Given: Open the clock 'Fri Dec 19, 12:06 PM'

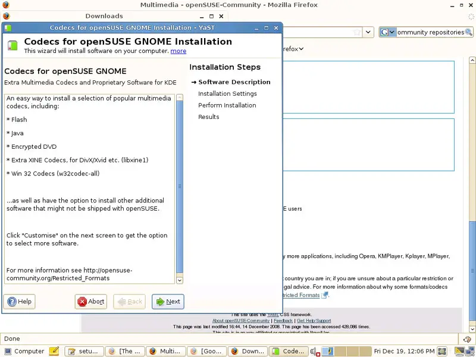Looking at the screenshot, I should (404, 351).
